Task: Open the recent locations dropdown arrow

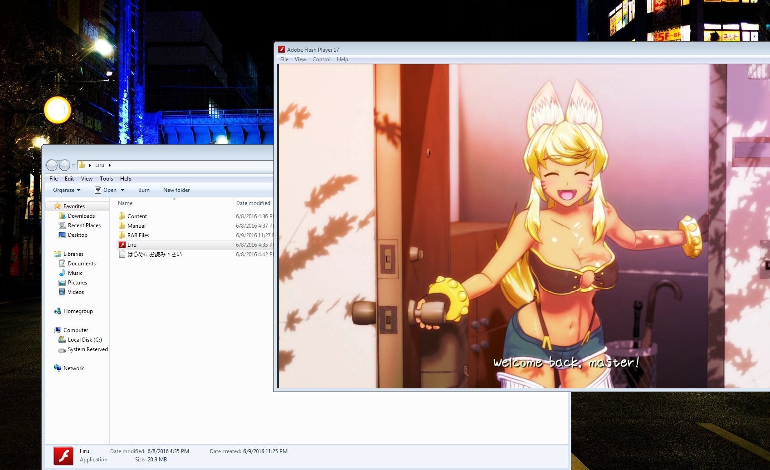Action: pos(74,165)
